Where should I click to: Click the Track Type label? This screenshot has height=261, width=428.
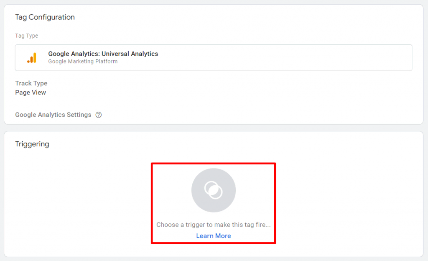31,83
